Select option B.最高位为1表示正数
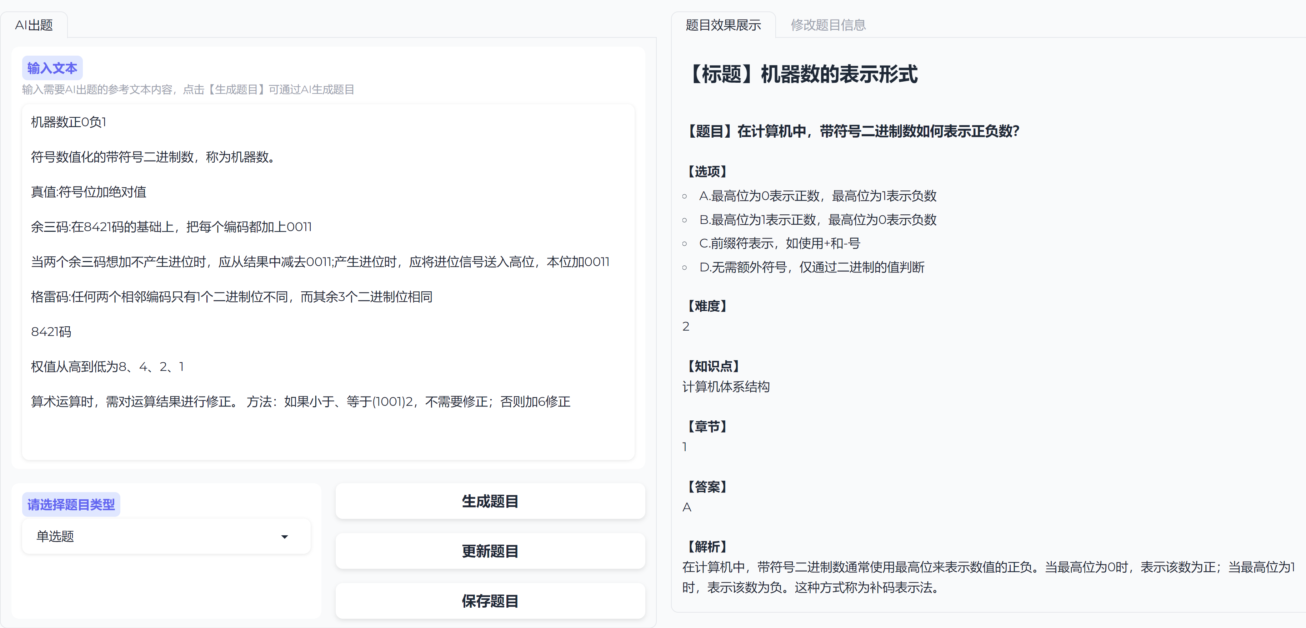The width and height of the screenshot is (1306, 628). 817,220
